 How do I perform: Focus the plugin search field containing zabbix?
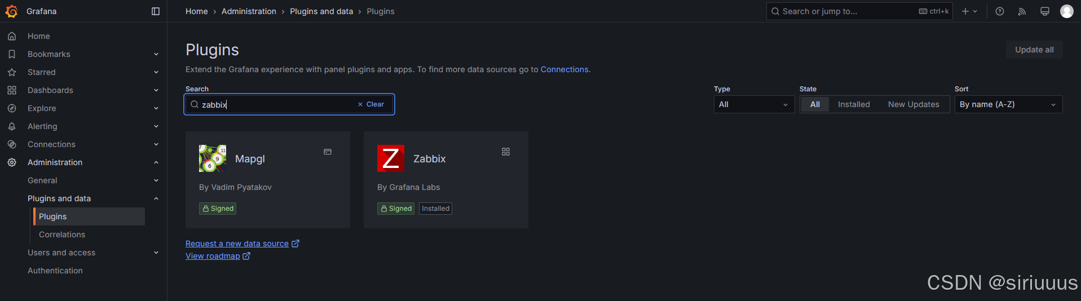coord(289,104)
